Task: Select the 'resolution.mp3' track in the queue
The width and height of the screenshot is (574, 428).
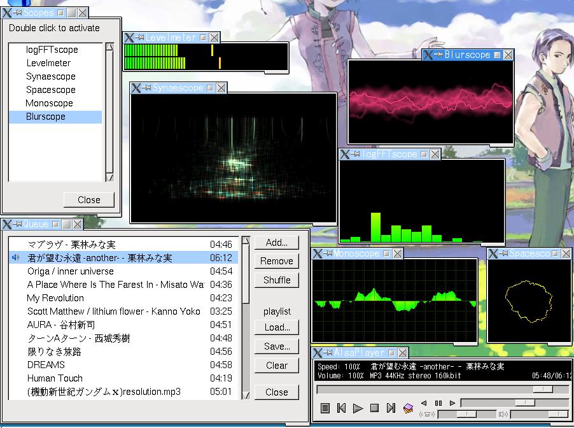Action: 123,392
